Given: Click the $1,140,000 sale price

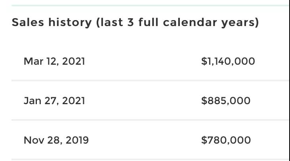Looking at the screenshot, I should click(228, 61).
